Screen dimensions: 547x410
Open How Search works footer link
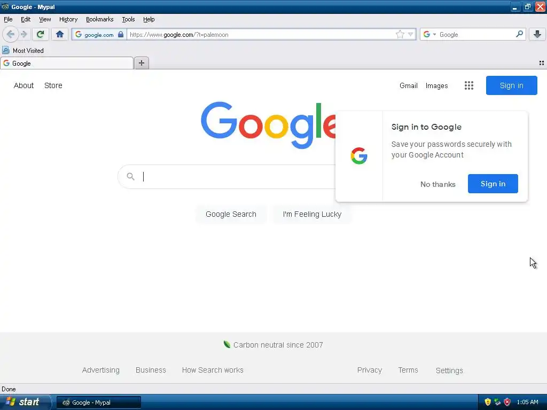213,370
